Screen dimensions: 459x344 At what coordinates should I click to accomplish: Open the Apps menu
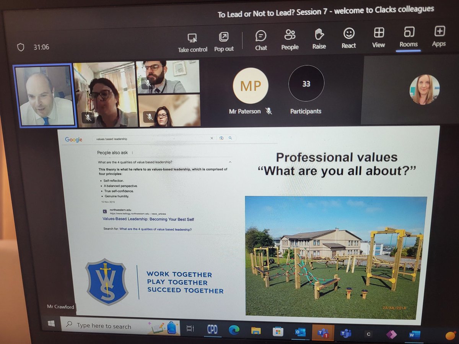tap(439, 36)
